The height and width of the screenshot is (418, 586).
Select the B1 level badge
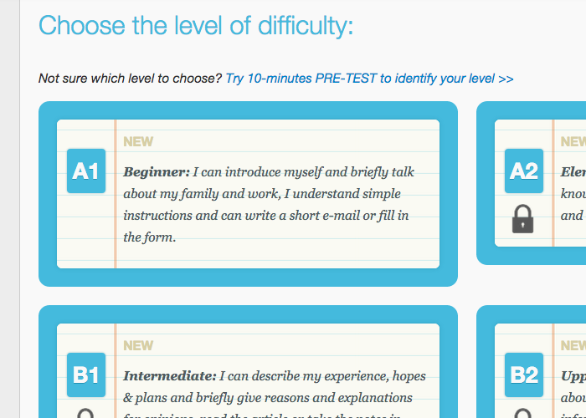coord(85,375)
